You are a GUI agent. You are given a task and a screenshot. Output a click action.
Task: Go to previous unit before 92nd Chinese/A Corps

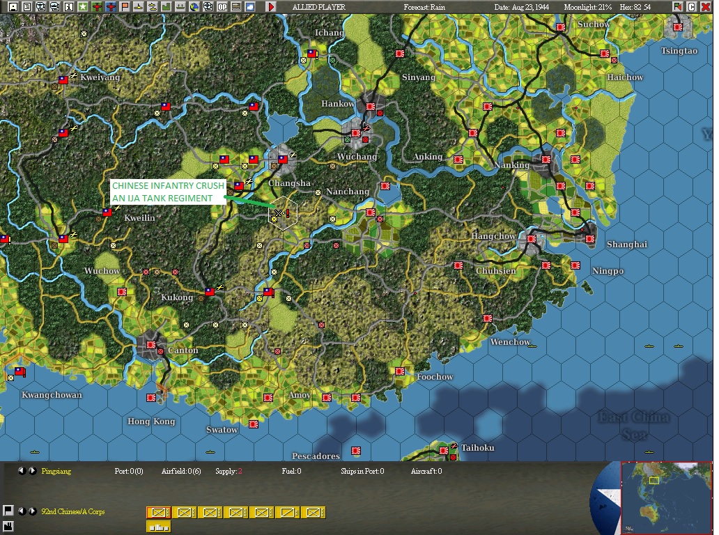(21, 511)
